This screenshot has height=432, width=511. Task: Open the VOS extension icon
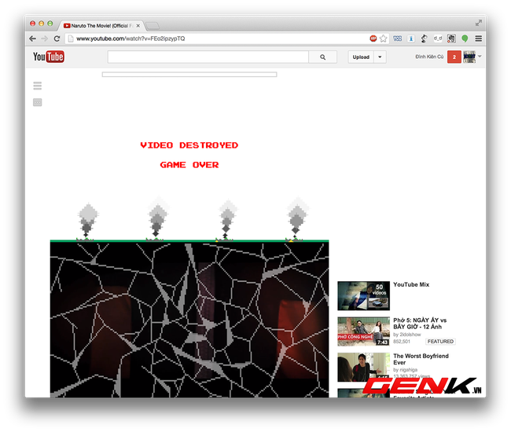[x=397, y=38]
